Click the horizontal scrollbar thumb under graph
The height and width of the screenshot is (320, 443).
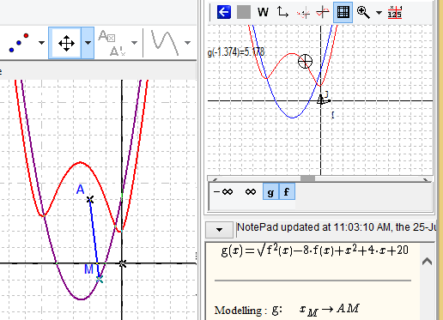click(x=308, y=178)
